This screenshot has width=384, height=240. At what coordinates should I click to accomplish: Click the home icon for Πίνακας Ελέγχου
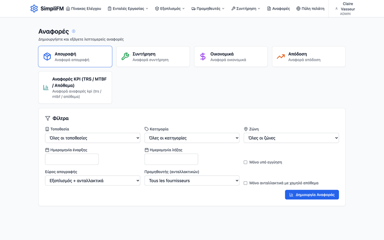tap(68, 8)
